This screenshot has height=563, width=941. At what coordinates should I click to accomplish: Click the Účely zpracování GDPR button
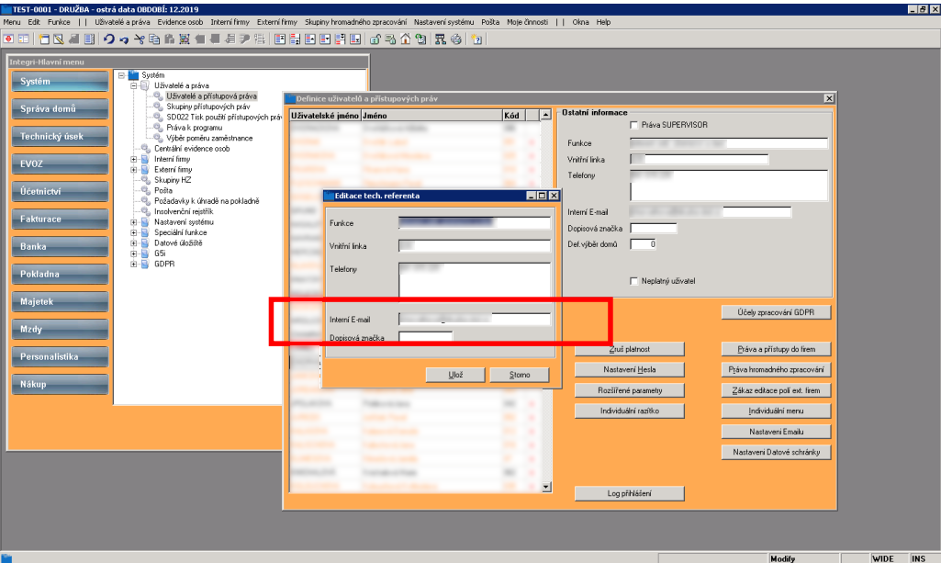click(776, 312)
